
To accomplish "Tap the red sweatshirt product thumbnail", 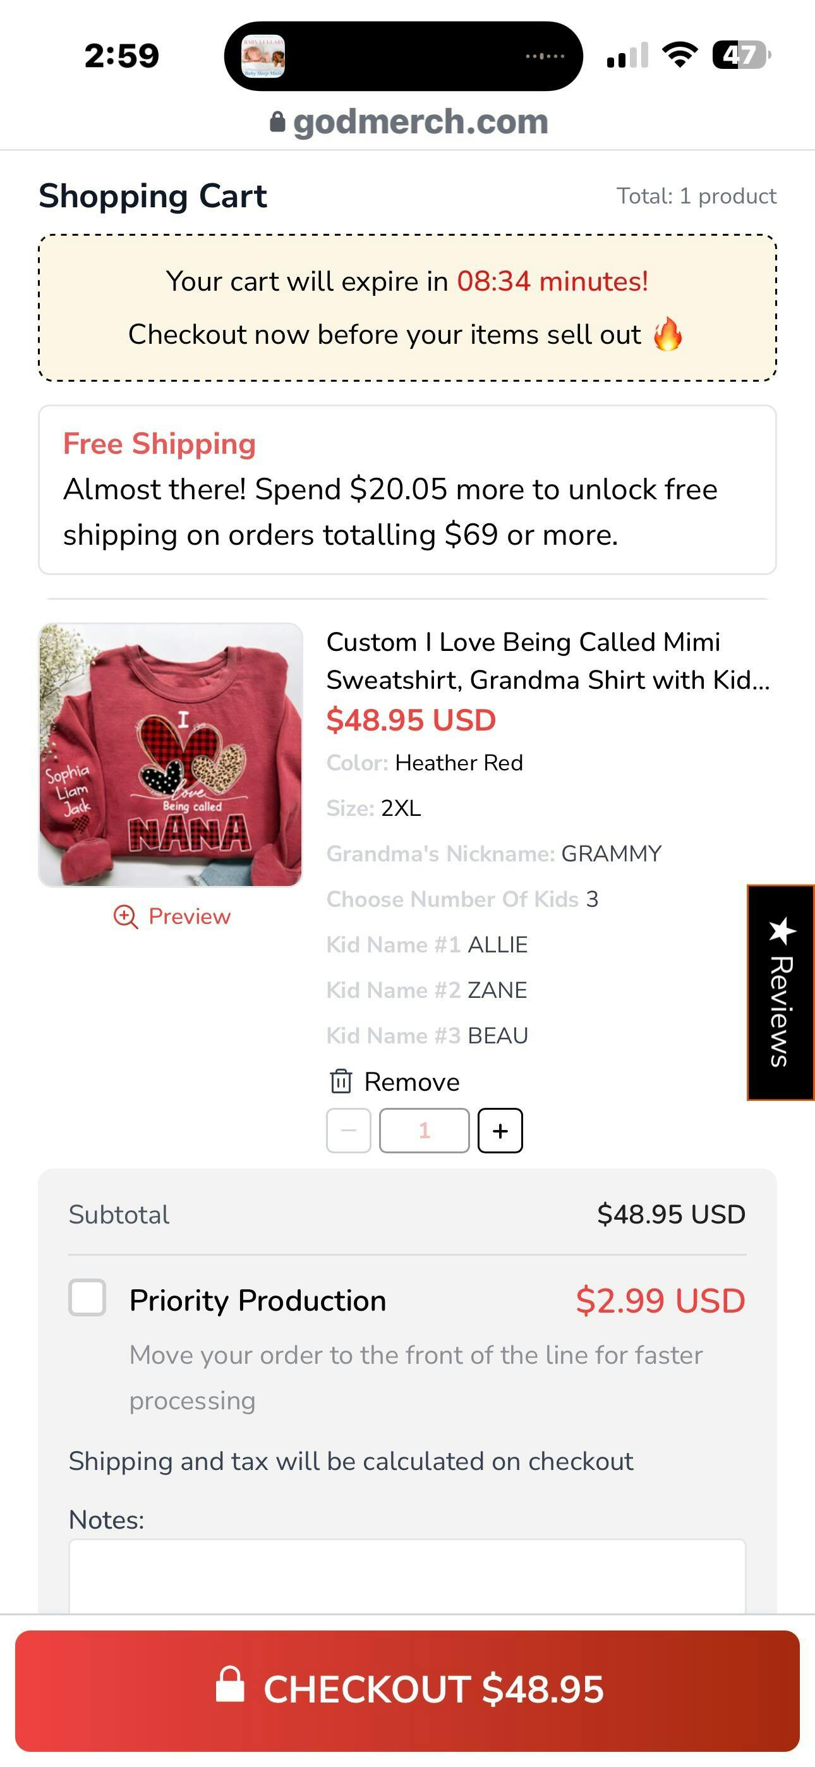I will tap(171, 755).
